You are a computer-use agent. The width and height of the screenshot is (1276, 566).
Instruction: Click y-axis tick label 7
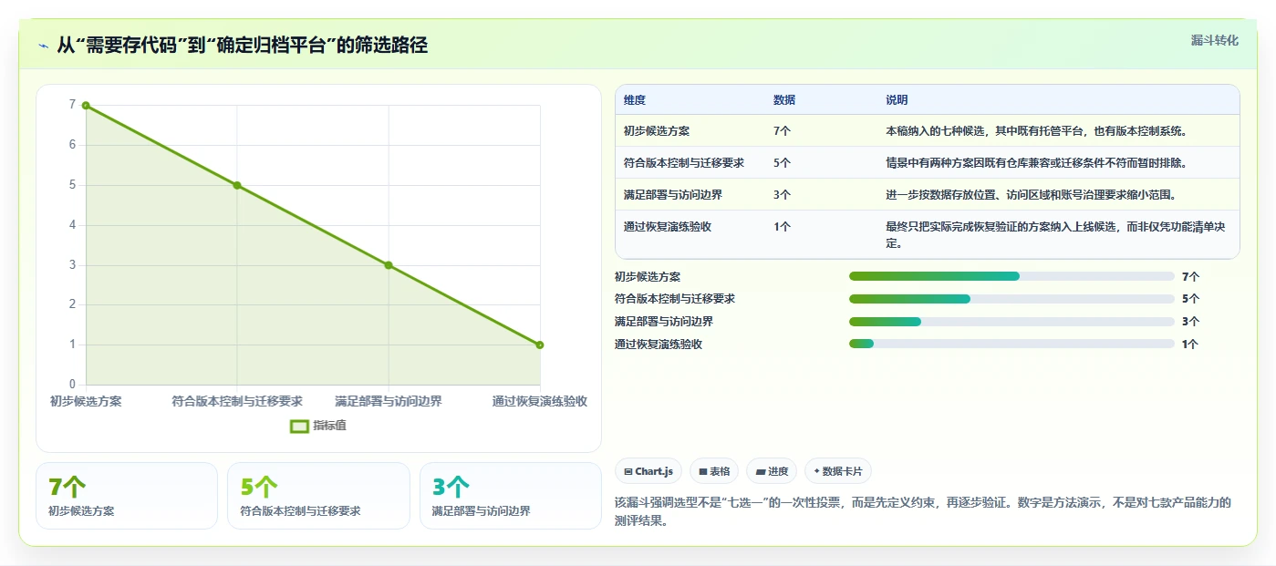point(72,105)
